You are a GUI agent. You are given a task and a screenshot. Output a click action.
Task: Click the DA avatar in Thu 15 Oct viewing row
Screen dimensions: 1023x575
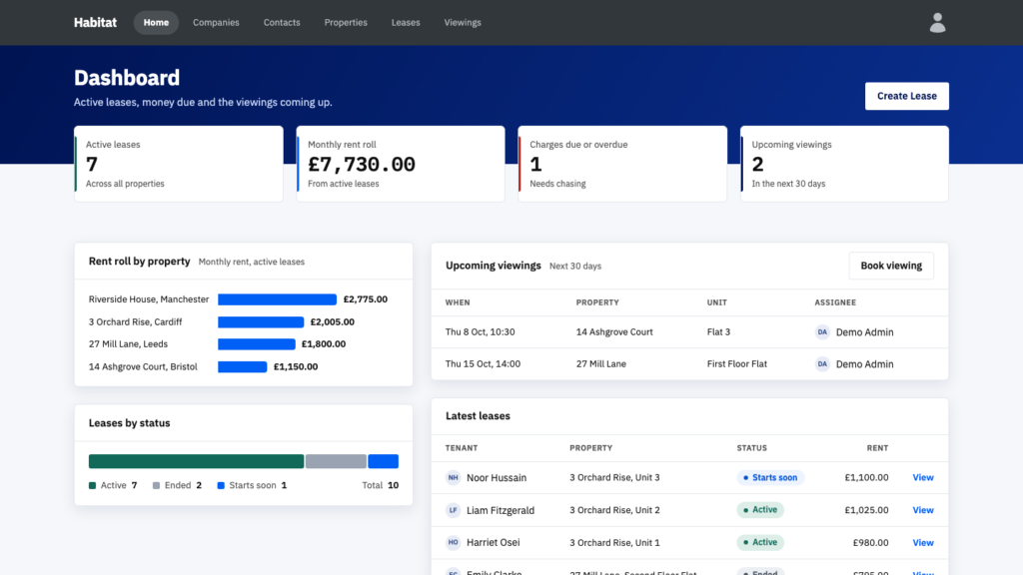[x=822, y=363]
